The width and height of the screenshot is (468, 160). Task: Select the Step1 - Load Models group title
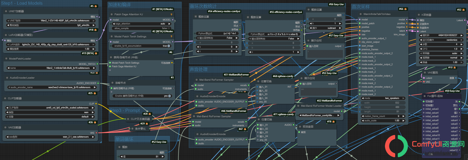point(22,3)
